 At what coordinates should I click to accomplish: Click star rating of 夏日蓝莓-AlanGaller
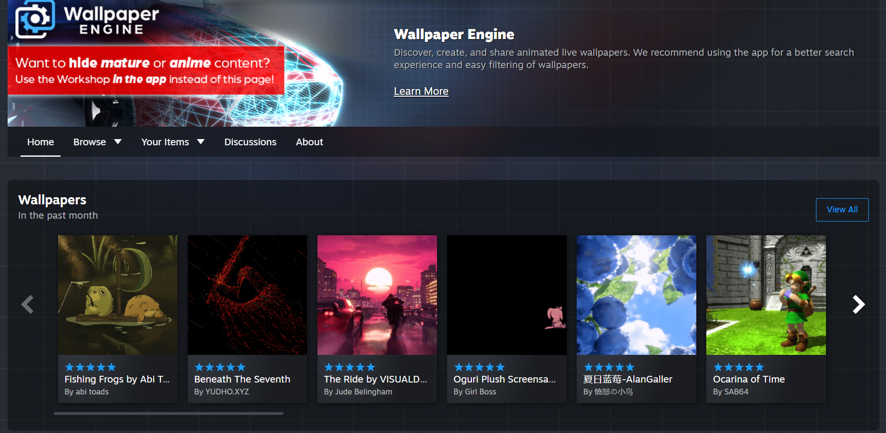[x=609, y=367]
